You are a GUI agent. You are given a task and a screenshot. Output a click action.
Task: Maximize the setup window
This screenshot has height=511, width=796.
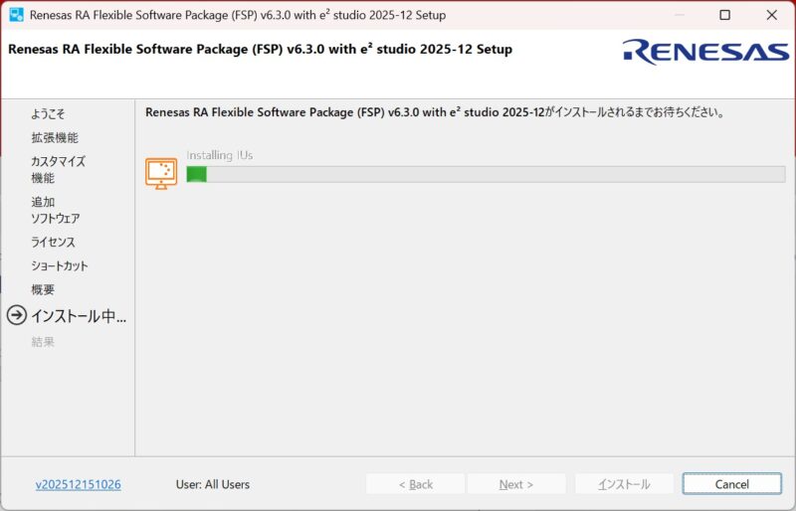coord(724,15)
